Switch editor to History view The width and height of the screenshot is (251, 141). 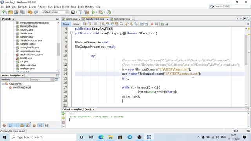click(76, 24)
